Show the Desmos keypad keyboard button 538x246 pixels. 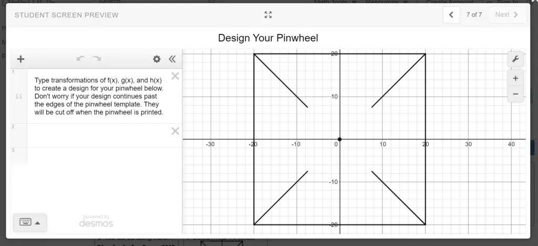click(x=25, y=222)
